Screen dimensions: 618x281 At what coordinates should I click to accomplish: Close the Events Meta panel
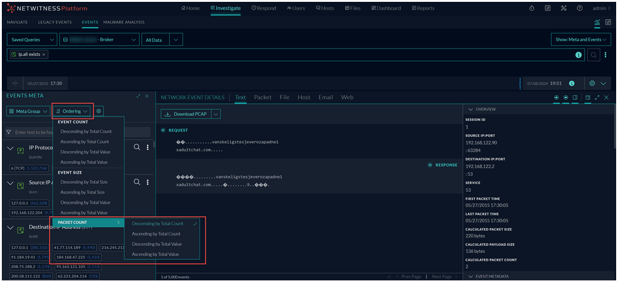(x=147, y=96)
